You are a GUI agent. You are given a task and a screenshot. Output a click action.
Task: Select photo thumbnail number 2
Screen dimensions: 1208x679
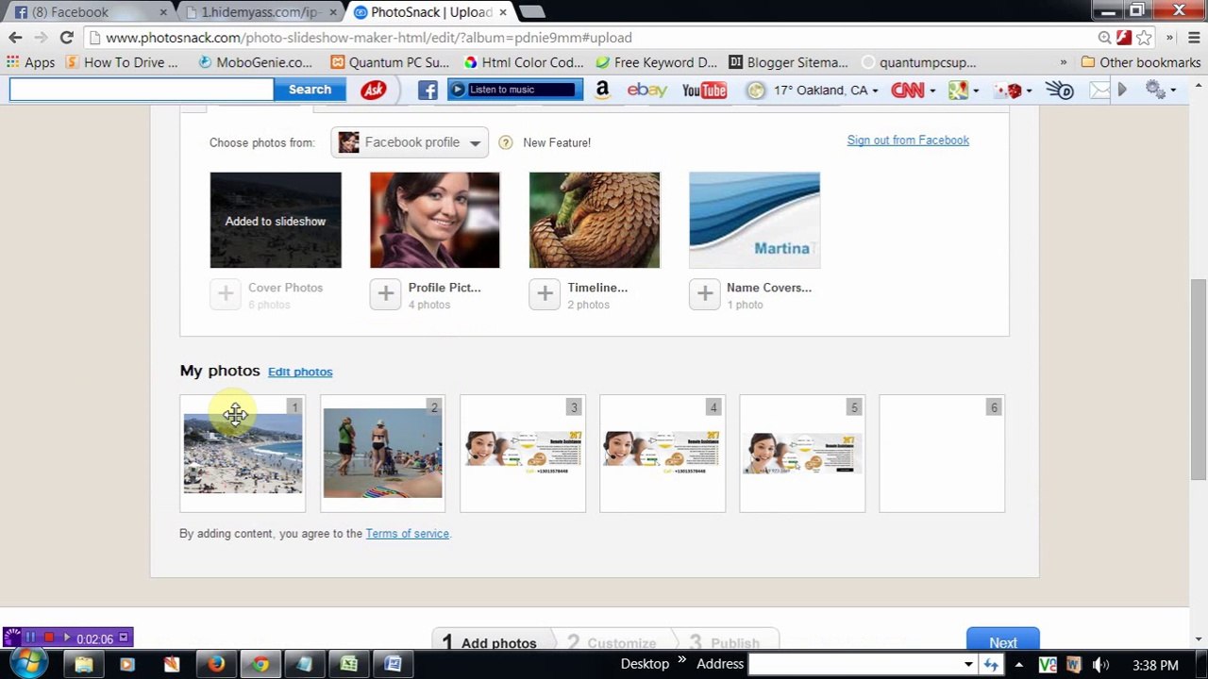(x=382, y=454)
